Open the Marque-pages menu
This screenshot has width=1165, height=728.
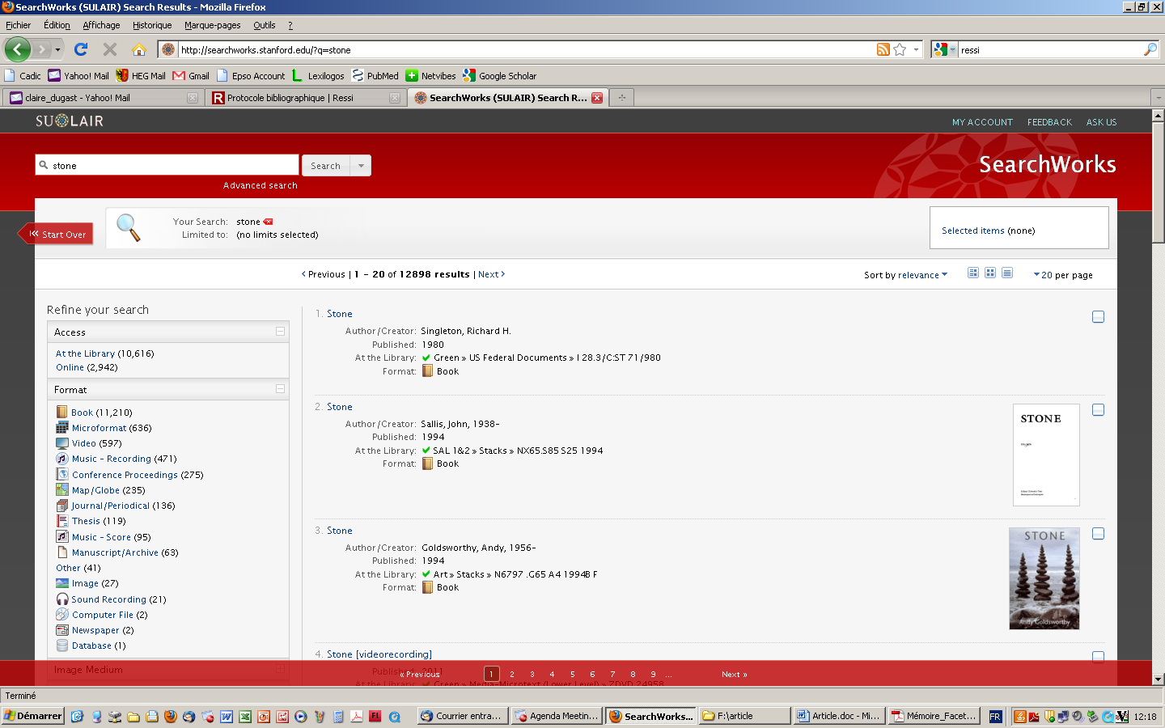213,25
